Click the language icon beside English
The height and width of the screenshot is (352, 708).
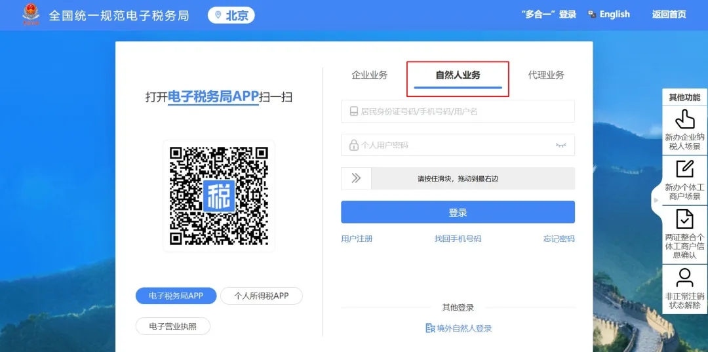(591, 14)
